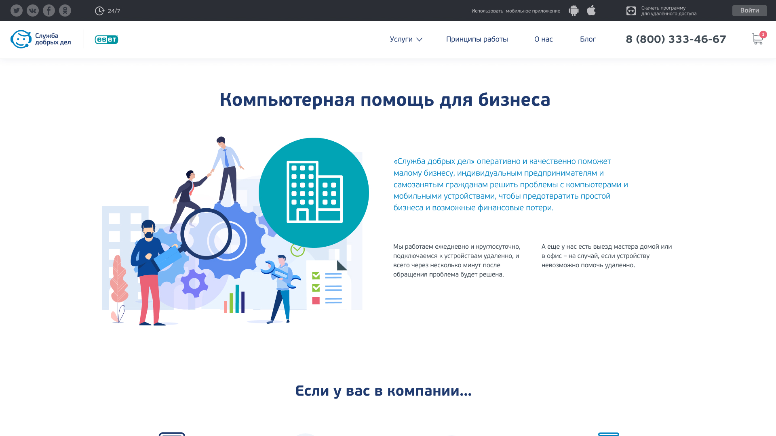776x436 pixels.
Task: Open the VK social page icon
Action: [33, 10]
